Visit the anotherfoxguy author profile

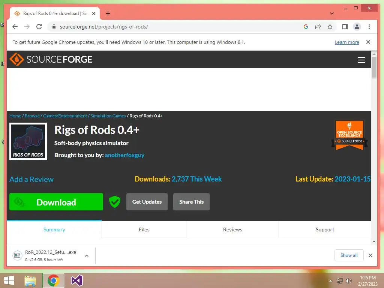coord(124,155)
